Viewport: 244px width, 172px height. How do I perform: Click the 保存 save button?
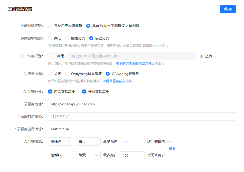coord(228,9)
